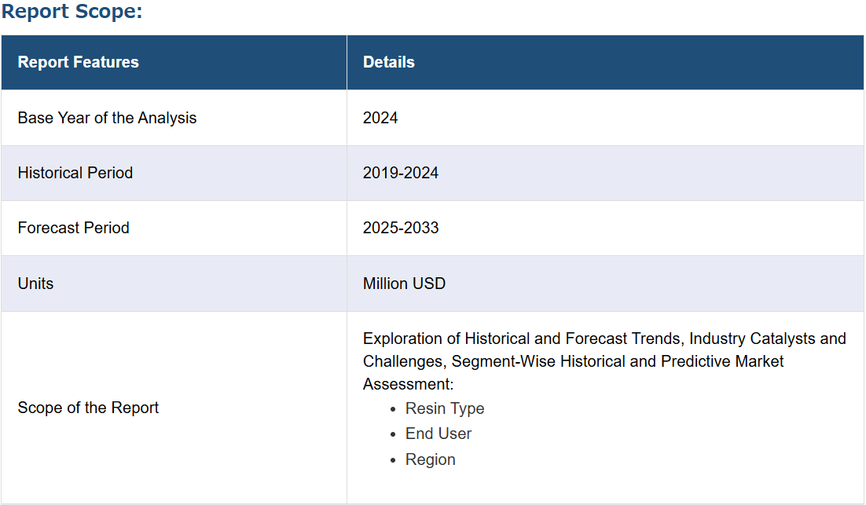Click the 2019-2024 historical period value
866x505 pixels.
coord(401,174)
